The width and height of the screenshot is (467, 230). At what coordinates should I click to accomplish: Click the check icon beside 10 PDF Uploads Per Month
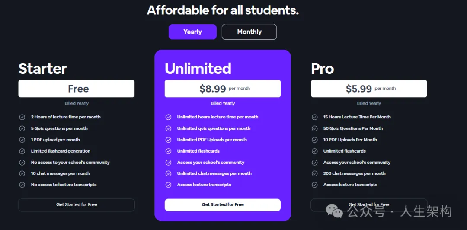click(x=314, y=140)
